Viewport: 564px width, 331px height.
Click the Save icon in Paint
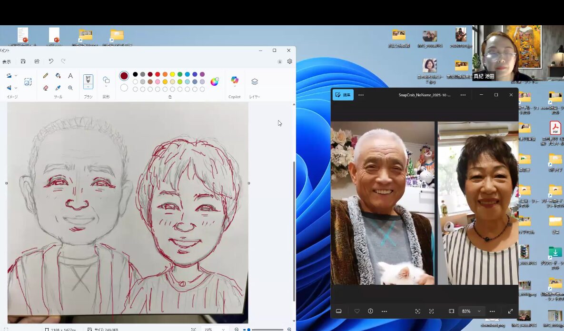[x=23, y=61]
